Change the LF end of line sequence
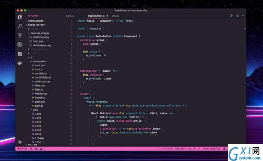The height and width of the screenshot is (161, 263). 199,149
